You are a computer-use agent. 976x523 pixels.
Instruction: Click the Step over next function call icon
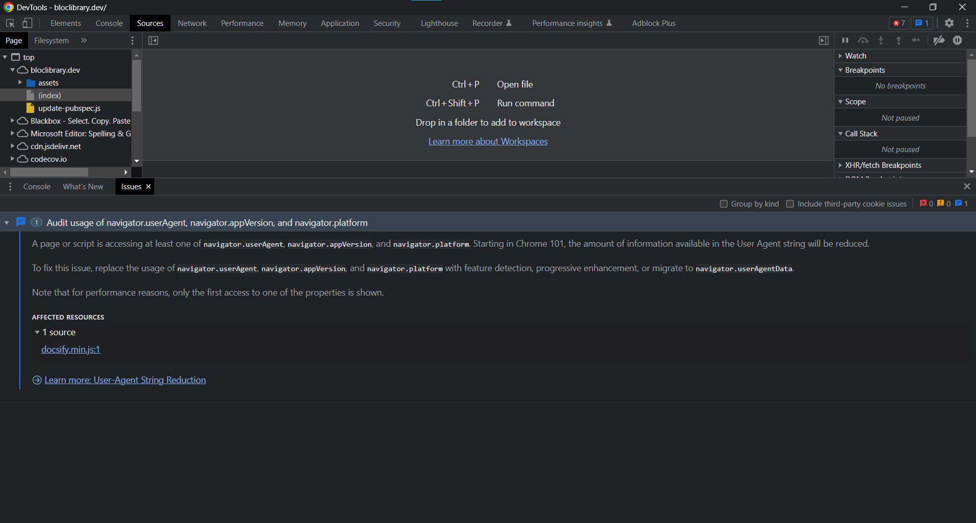tap(863, 40)
